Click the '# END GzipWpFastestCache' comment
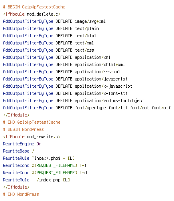The width and height of the screenshot is (174, 201). click(x=32, y=122)
